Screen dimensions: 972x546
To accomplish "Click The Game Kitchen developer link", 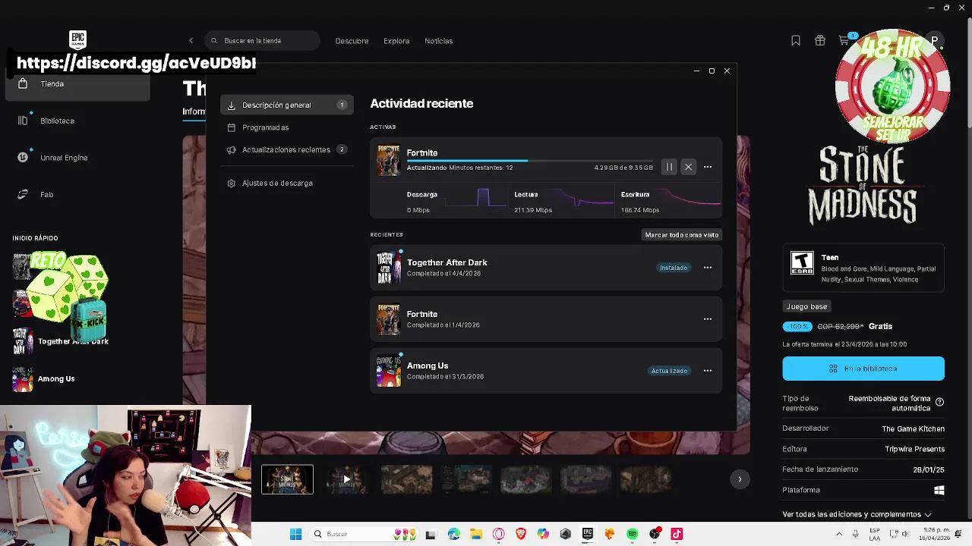I will click(913, 429).
